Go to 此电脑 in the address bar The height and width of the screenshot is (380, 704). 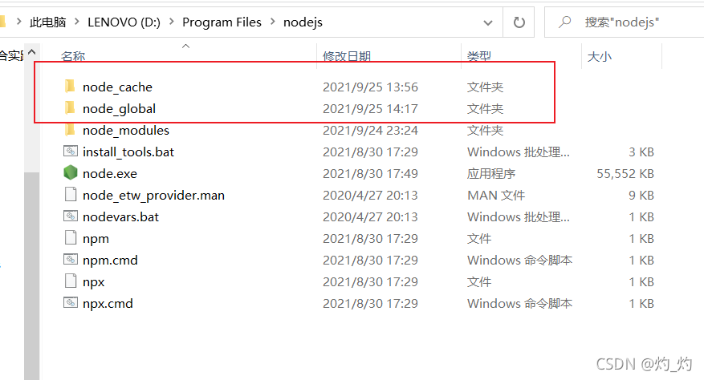pos(47,22)
